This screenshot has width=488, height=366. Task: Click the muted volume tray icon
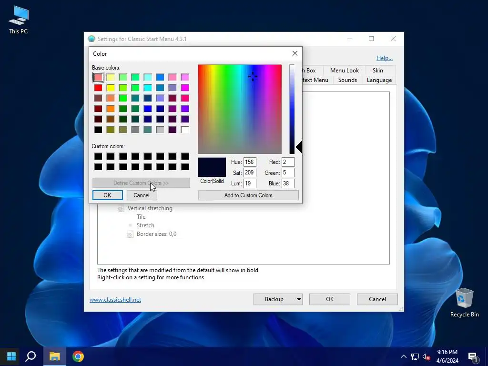(427, 356)
